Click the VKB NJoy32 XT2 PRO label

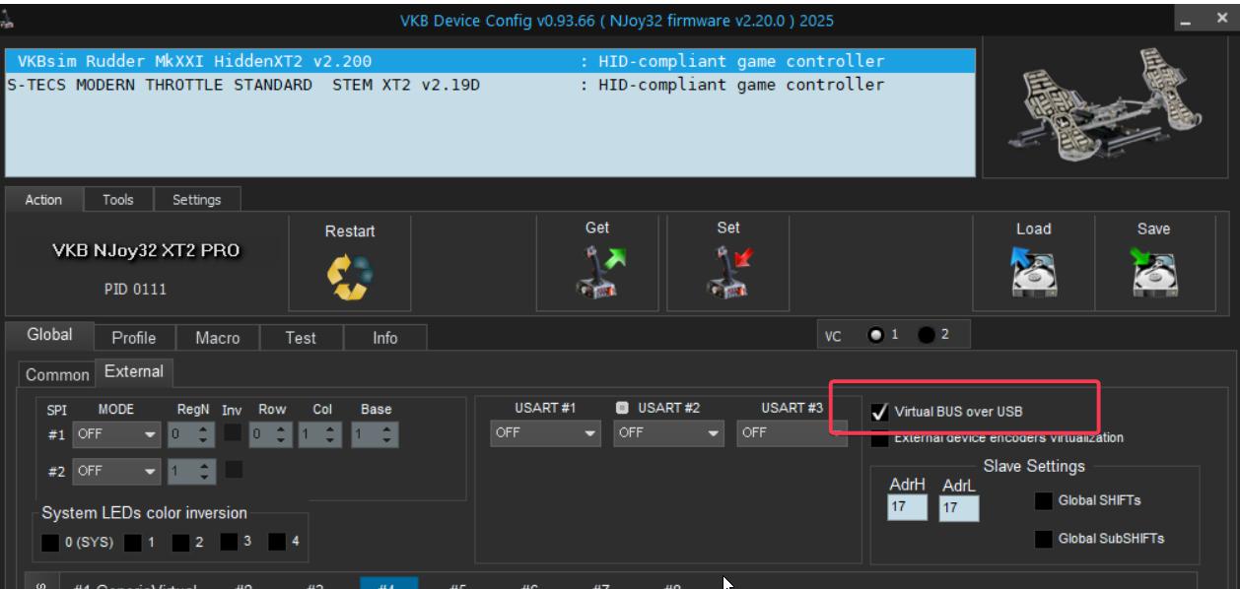pos(146,250)
